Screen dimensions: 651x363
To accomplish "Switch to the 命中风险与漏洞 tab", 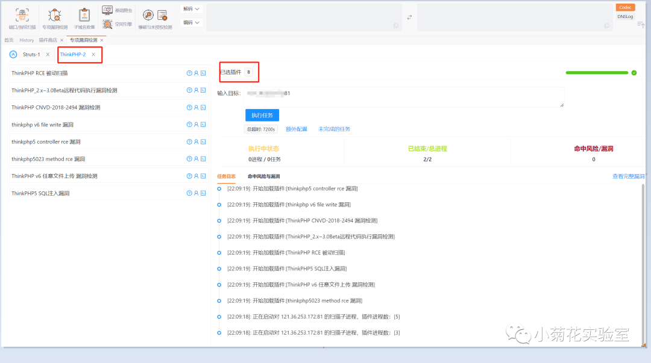I will [263, 176].
